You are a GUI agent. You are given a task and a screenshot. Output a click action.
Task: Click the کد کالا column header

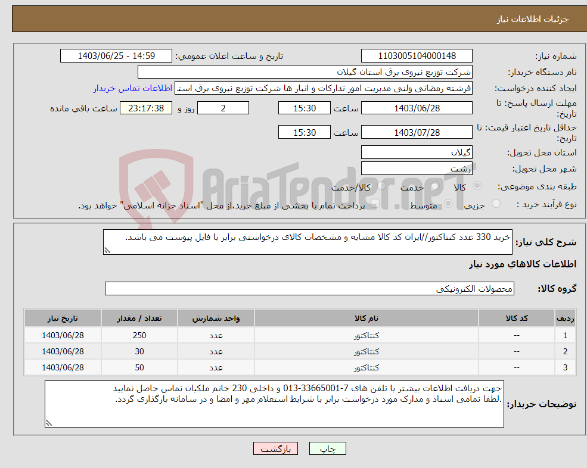point(517,319)
